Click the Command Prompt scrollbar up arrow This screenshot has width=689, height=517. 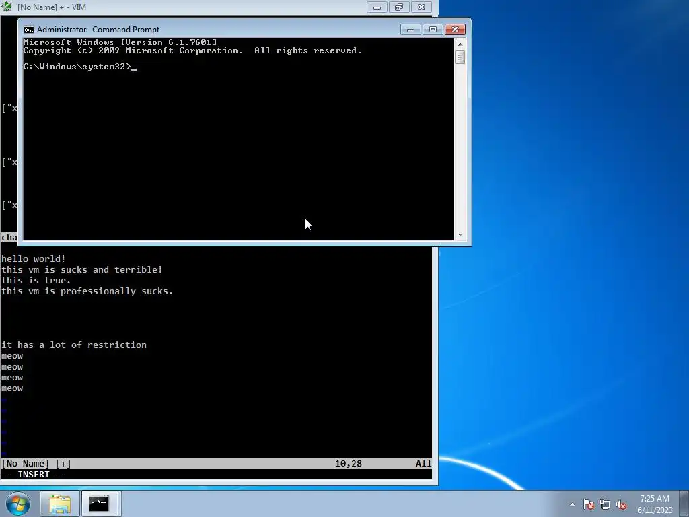[460, 44]
